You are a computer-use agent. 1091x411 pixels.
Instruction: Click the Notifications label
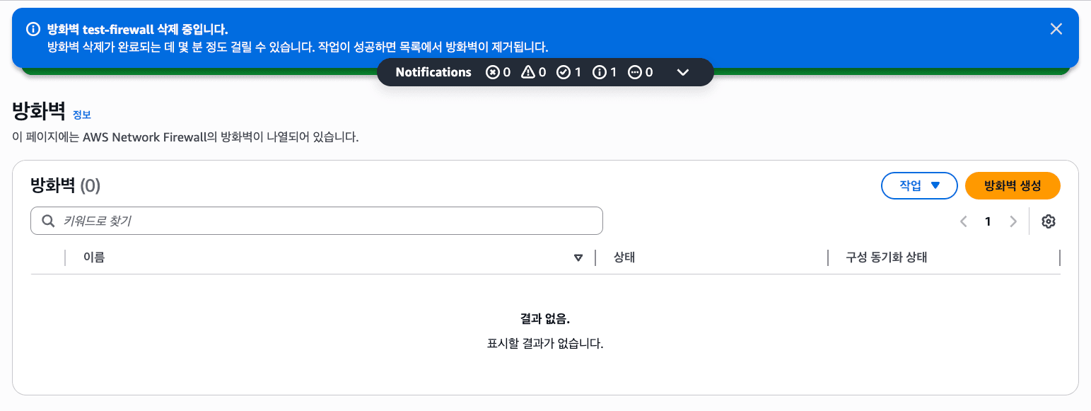coord(433,72)
